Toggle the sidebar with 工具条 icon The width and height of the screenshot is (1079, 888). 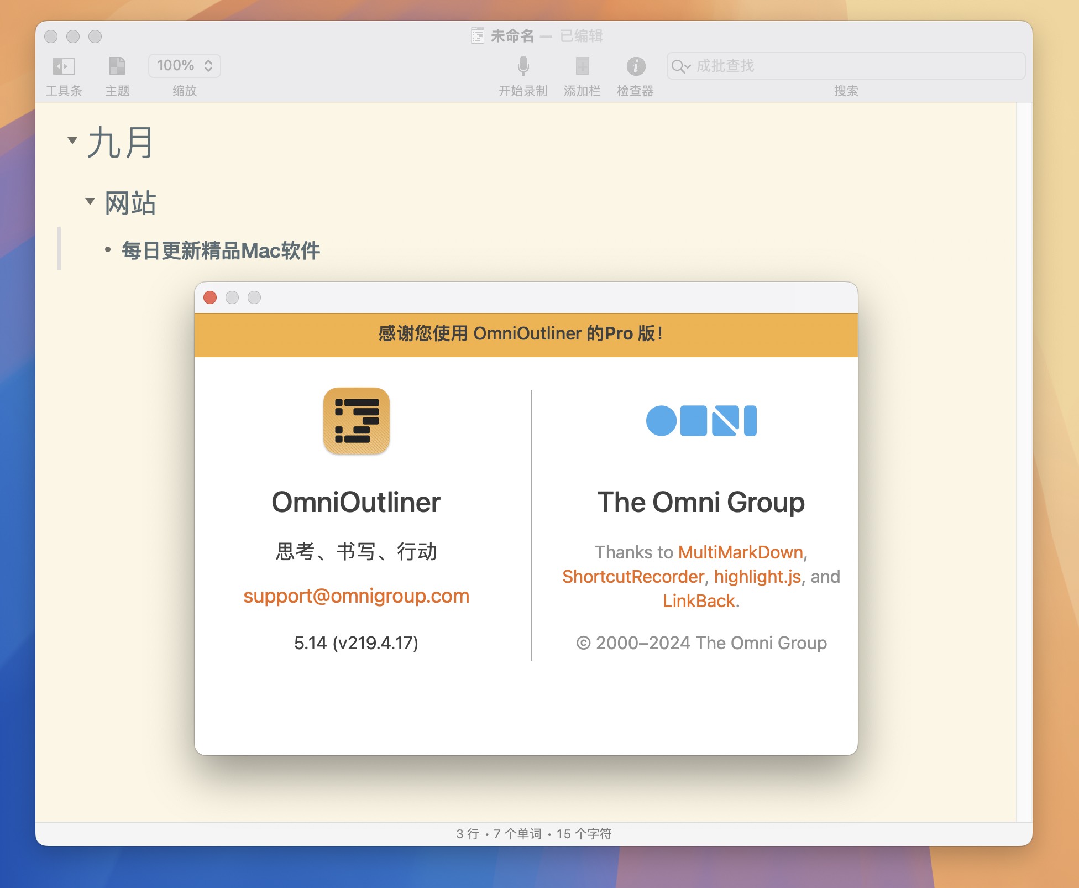[64, 66]
